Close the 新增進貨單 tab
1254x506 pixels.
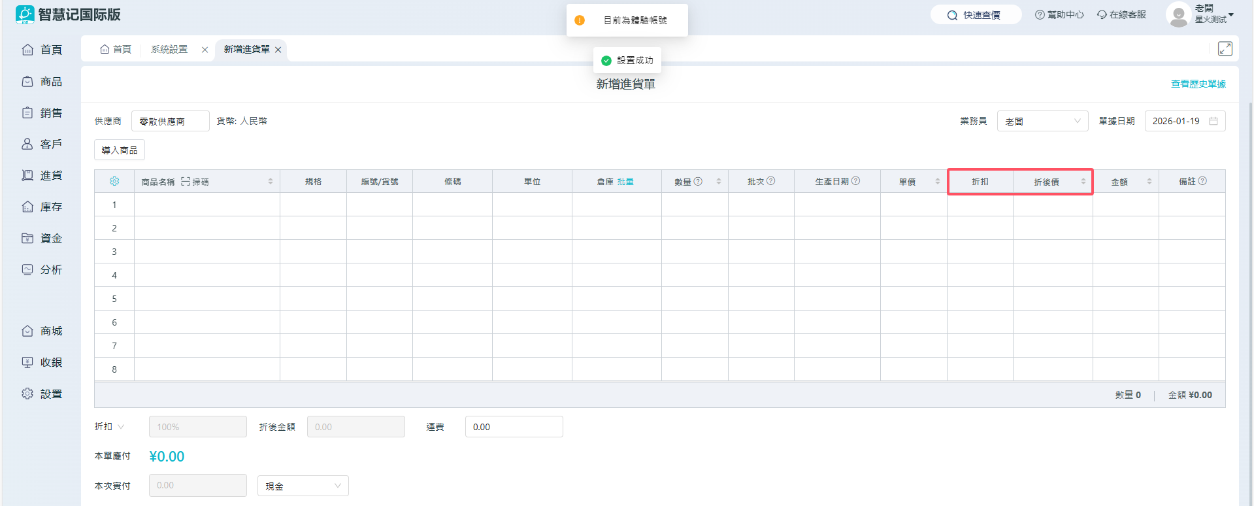(x=278, y=50)
